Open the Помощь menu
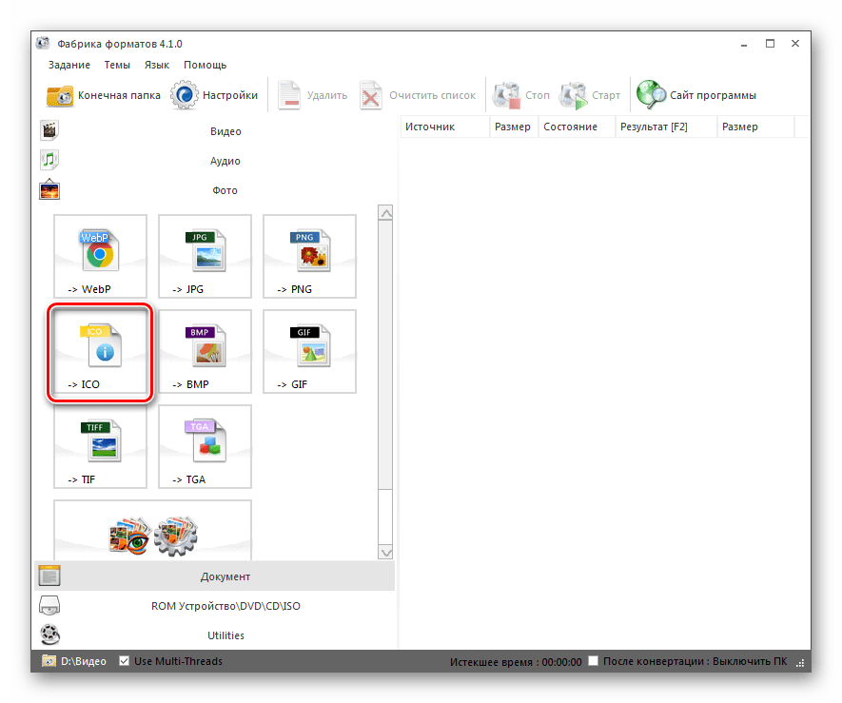 point(206,65)
